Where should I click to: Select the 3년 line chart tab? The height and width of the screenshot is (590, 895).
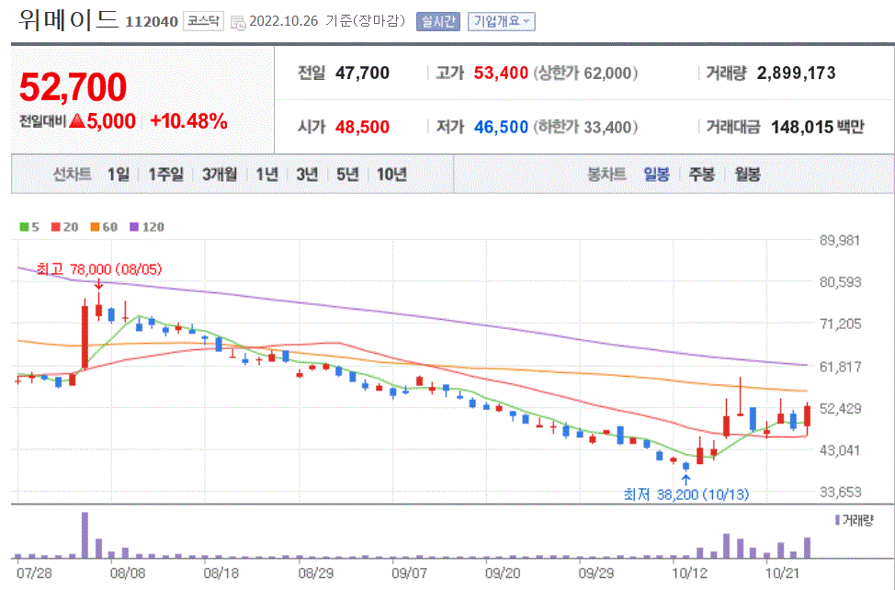(307, 174)
